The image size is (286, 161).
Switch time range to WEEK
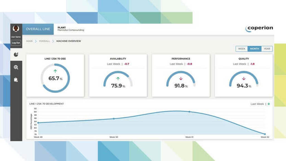coord(242,49)
